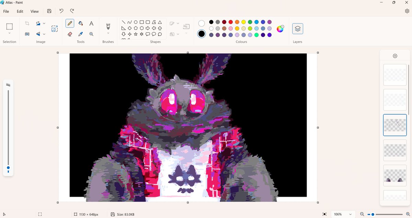Choose the Right-angle triangle shape
This screenshot has width=412, height=218.
pos(124,28)
